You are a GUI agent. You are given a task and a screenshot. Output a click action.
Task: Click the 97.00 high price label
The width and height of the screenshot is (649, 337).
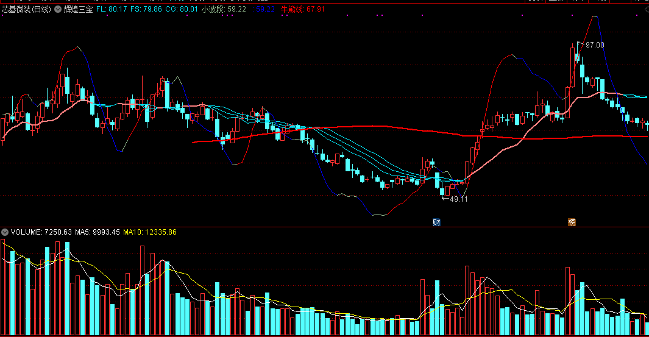595,44
